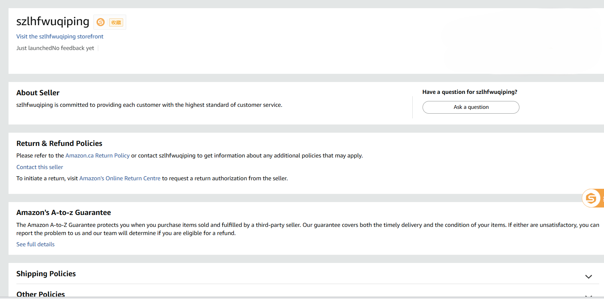This screenshot has width=604, height=299.
Task: Expand Shipping Policies using its chevron arrow
Action: coord(588,277)
